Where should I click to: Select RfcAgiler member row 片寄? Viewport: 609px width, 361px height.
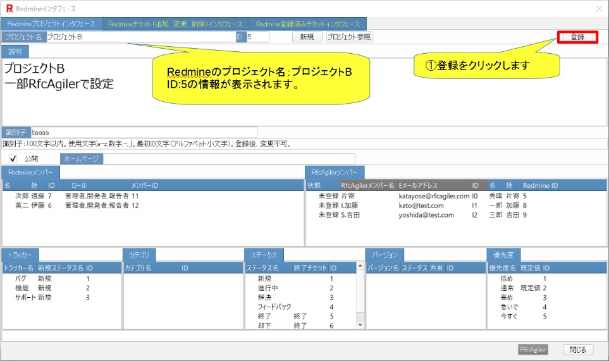point(456,196)
